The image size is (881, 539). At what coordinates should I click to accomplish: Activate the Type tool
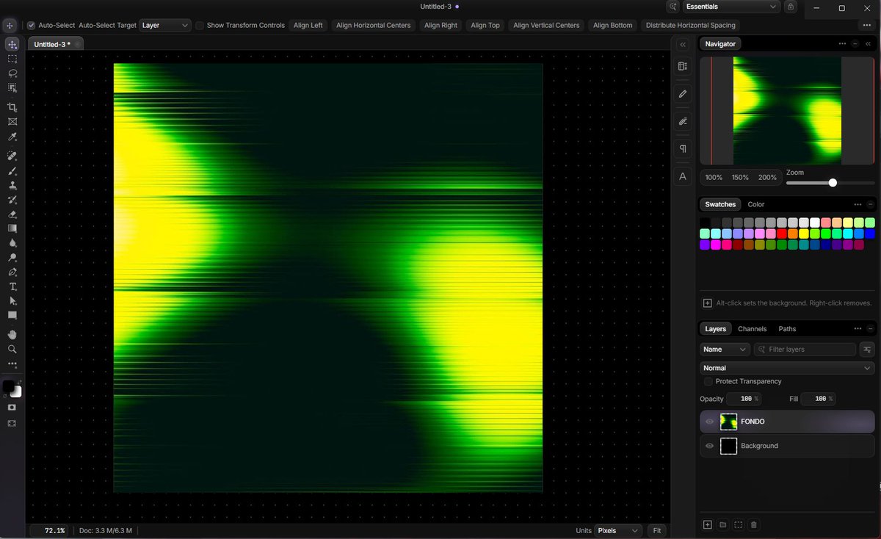point(12,286)
